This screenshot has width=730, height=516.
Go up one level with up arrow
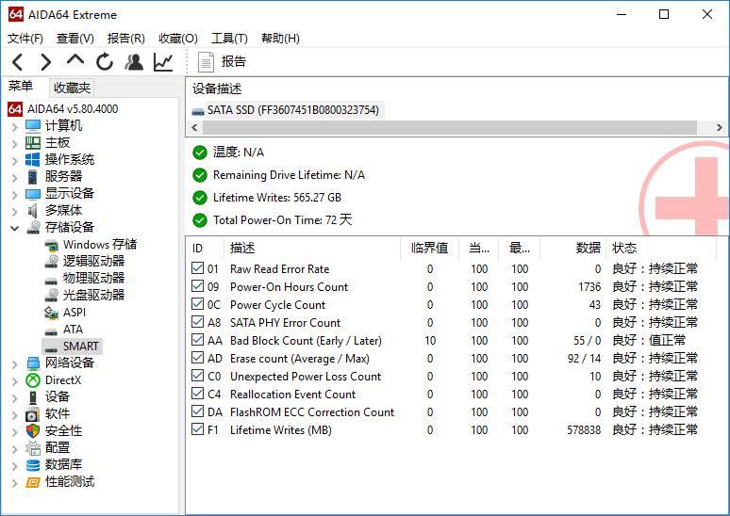75,60
